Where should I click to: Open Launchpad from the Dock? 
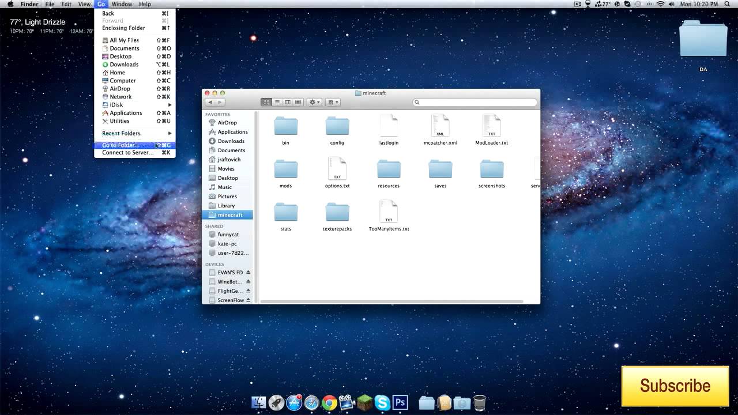[x=277, y=402]
